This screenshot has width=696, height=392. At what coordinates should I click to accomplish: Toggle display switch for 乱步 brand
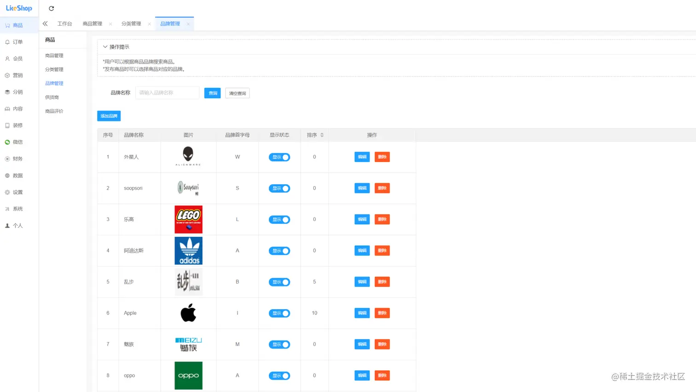pos(279,282)
